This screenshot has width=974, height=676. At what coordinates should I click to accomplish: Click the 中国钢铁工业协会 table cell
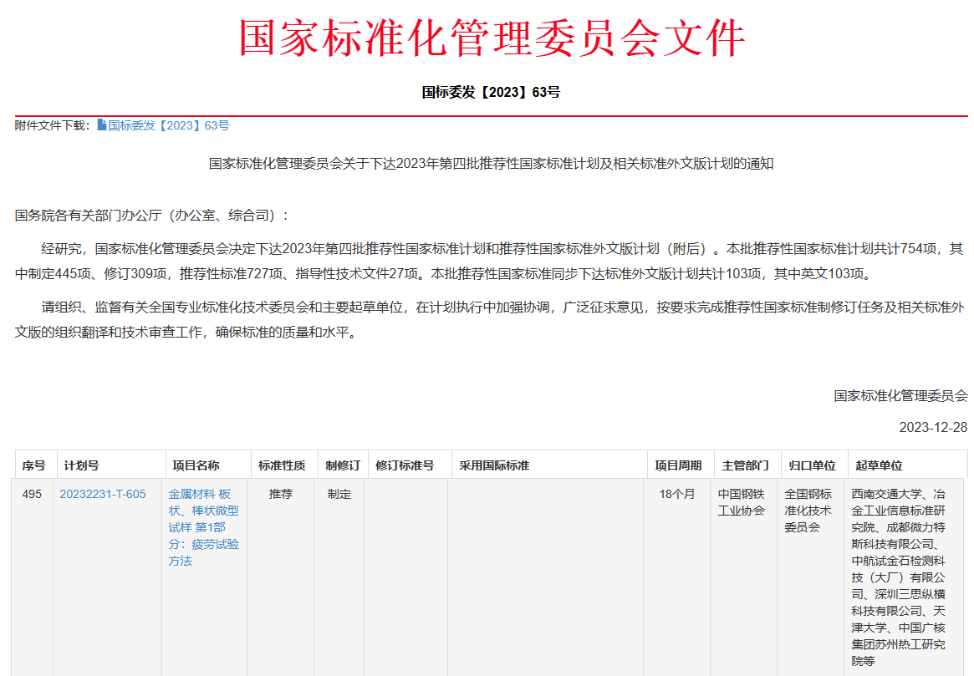pos(742,502)
